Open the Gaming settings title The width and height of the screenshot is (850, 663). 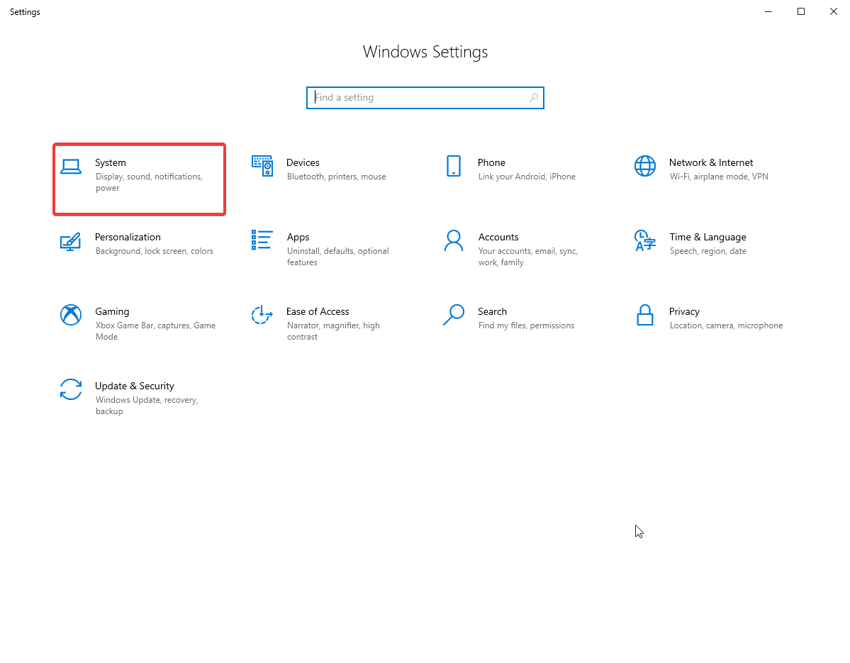pos(112,311)
